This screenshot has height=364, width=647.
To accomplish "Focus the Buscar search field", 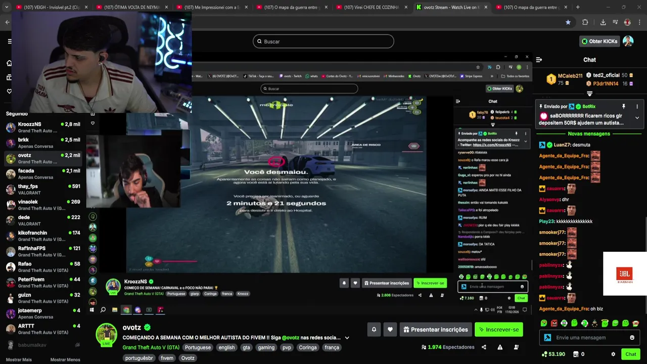I will point(323,41).
